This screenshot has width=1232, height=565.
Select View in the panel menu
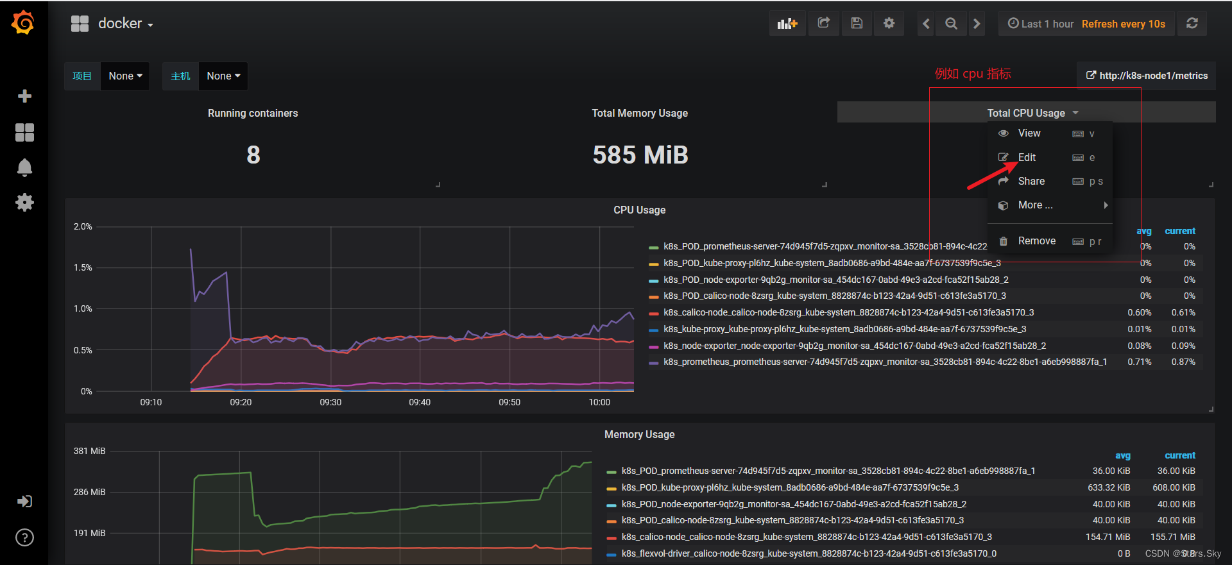pyautogui.click(x=1050, y=133)
